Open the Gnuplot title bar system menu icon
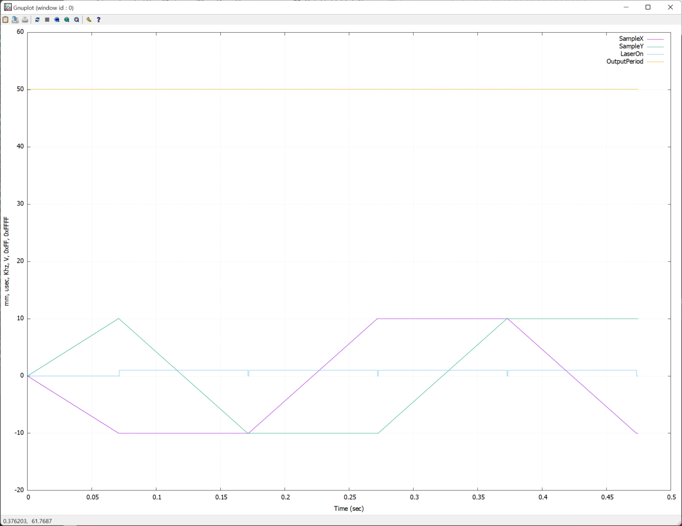 (x=7, y=7)
